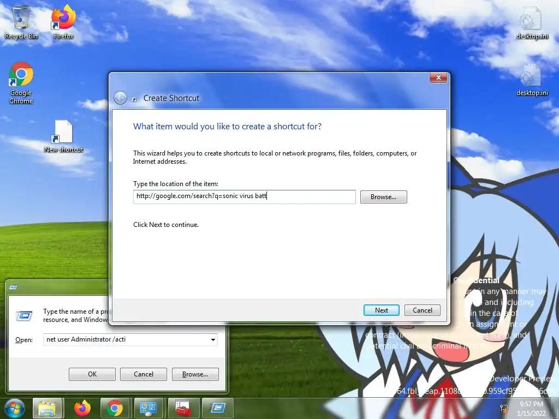Select the New shortcut desktop icon

point(63,137)
